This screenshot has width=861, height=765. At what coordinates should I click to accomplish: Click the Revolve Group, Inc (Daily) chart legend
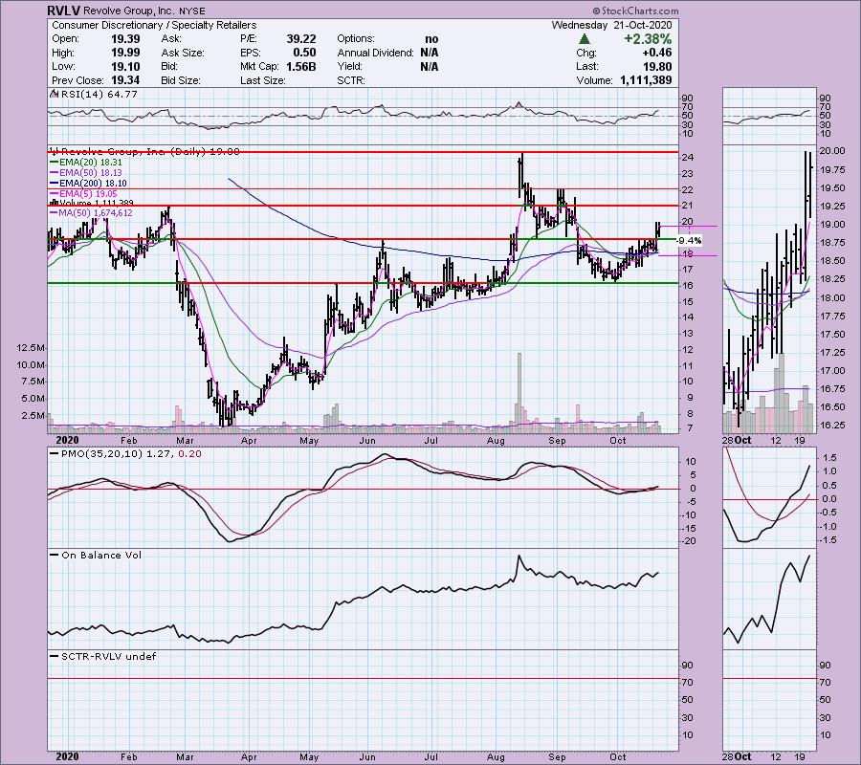(146, 151)
